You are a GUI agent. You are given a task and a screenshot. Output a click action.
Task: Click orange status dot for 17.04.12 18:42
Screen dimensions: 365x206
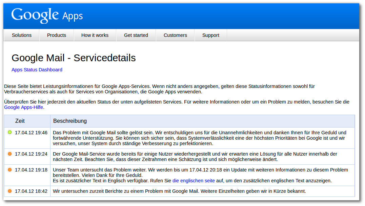tap(9, 191)
